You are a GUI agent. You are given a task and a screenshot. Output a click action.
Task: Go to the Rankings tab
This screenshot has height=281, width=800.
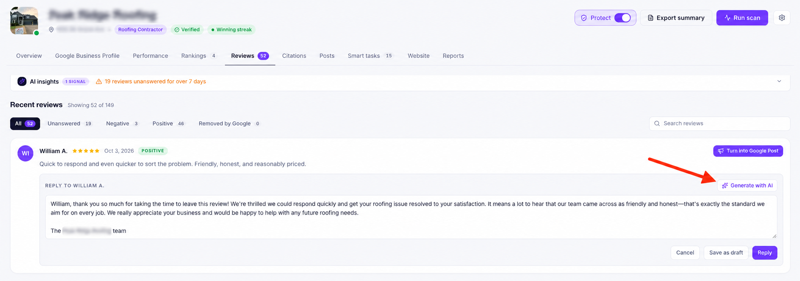tap(199, 56)
